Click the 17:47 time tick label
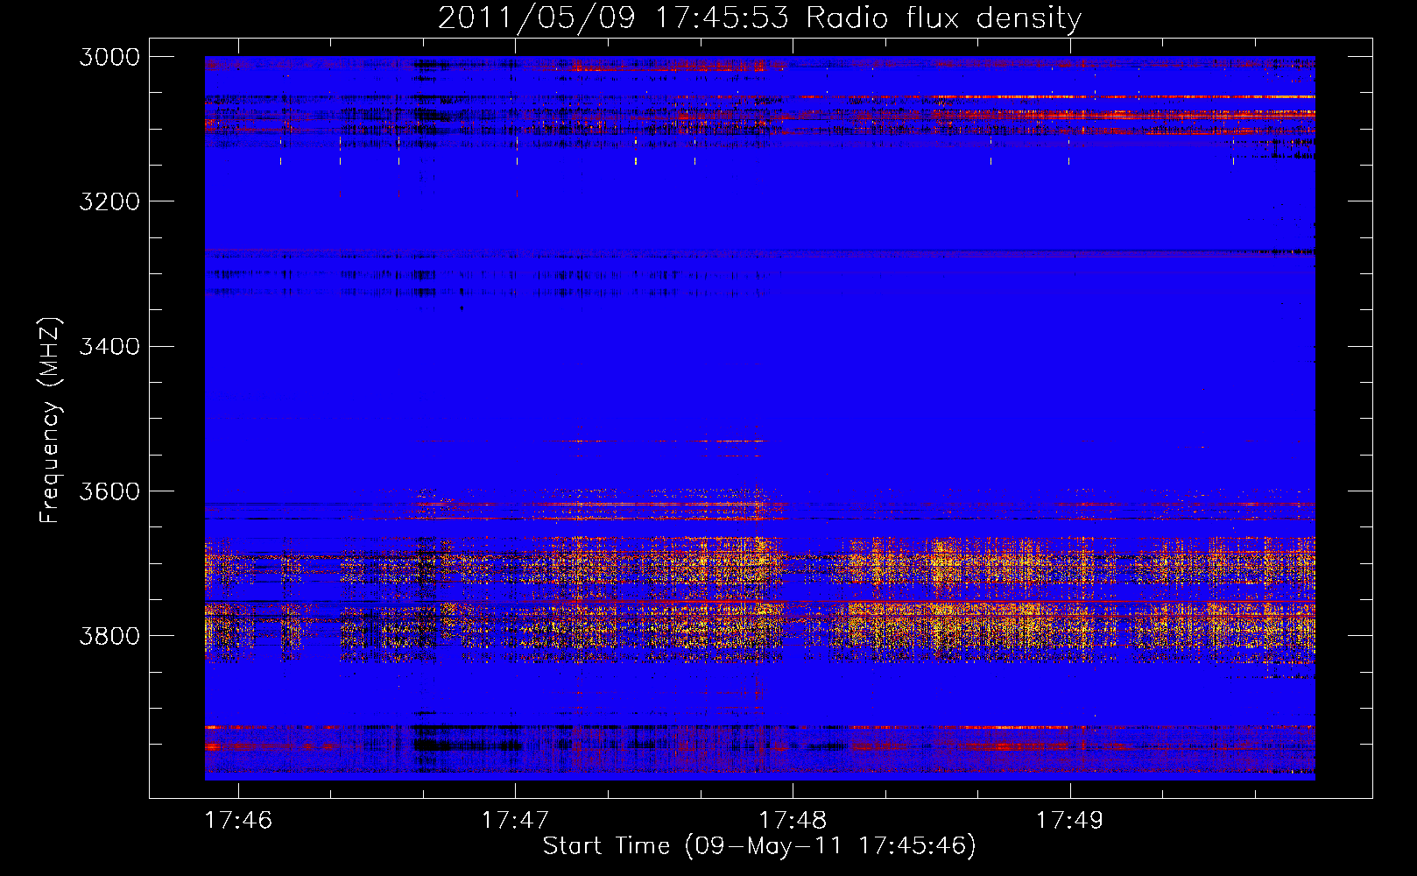This screenshot has width=1417, height=876. pos(515,821)
